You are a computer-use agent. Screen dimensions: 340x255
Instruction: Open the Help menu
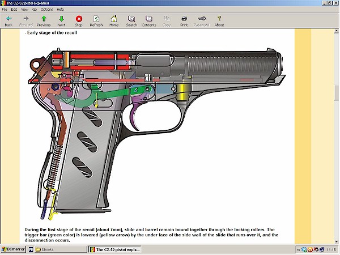(x=60, y=9)
